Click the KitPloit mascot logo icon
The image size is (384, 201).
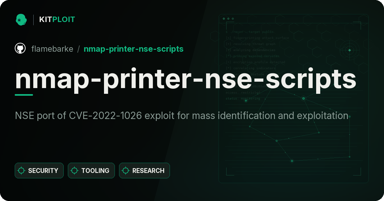21,19
